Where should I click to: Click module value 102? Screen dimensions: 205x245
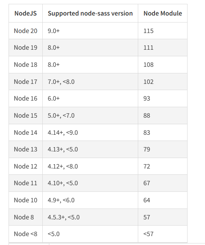point(163,82)
